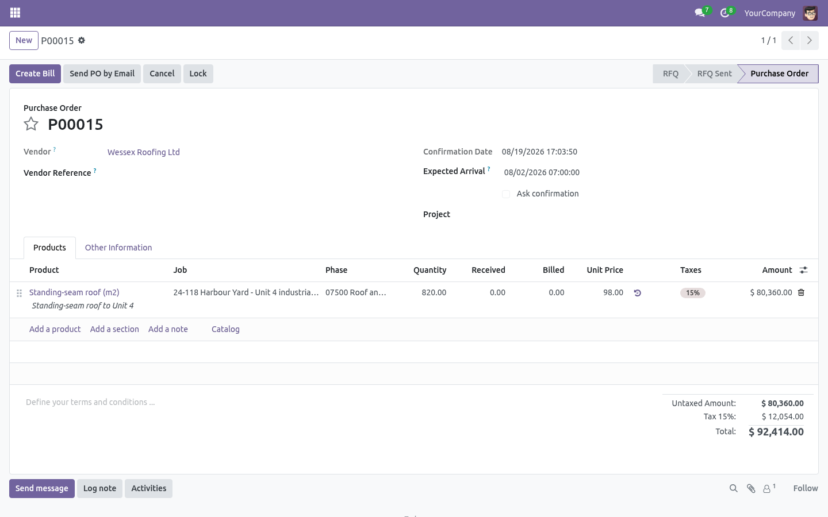Click the 15% tax tag
828x517 pixels.
693,293
